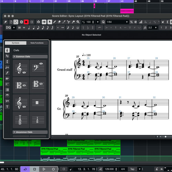Open the dropdown after velocity 100

coord(98,22)
